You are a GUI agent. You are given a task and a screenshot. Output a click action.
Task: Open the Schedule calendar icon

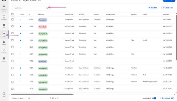tap(4, 17)
